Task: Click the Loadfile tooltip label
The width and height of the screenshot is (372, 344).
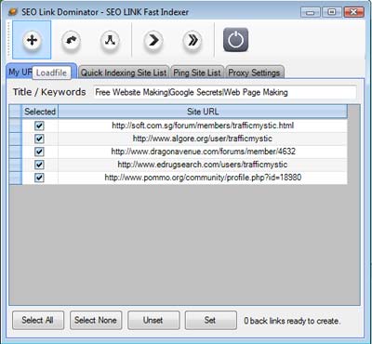Action: (x=51, y=73)
